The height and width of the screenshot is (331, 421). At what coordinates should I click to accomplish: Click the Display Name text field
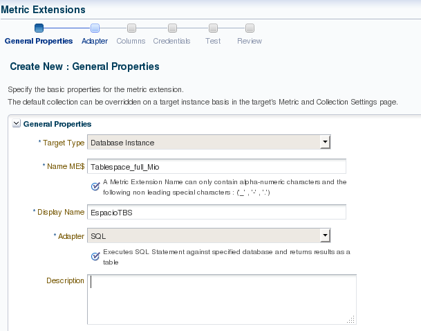click(x=216, y=212)
